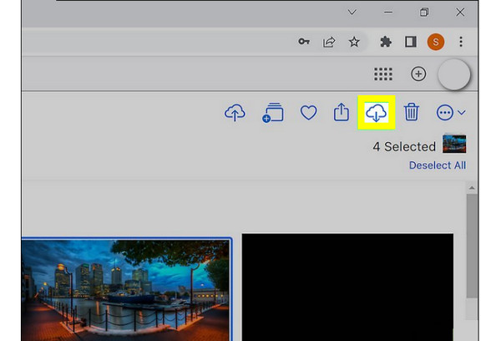Open the Chrome extensions puzzle icon
501x341 pixels.
point(385,42)
